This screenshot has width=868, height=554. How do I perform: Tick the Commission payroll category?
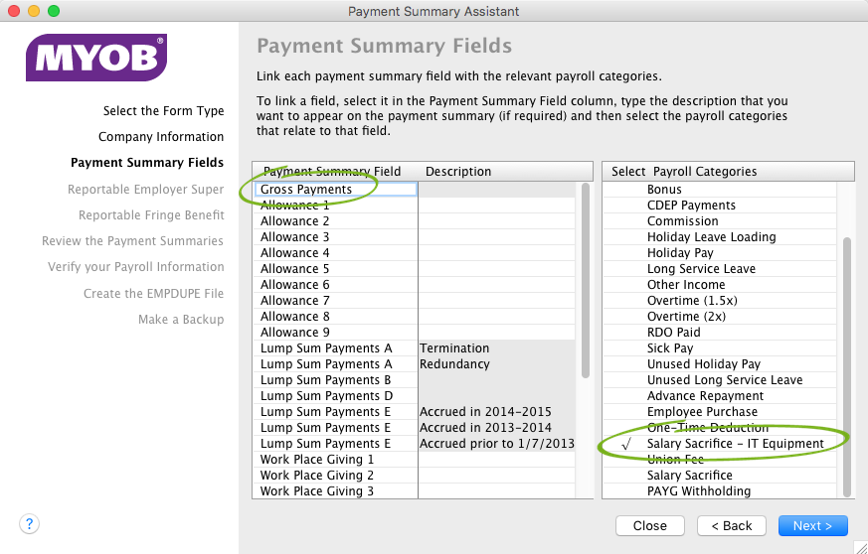tap(720, 221)
